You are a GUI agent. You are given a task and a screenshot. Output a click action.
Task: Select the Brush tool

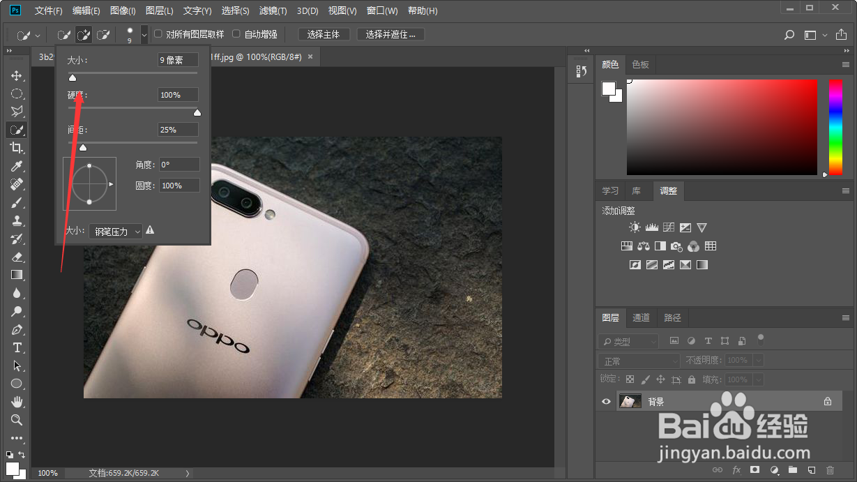point(17,202)
